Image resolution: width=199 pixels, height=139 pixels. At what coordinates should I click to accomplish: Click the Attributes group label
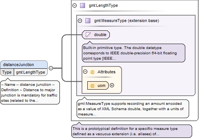(x=106, y=72)
